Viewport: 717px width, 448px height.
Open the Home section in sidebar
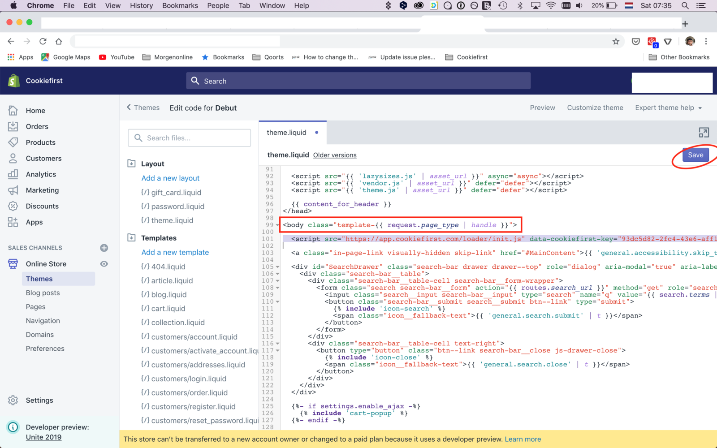35,111
